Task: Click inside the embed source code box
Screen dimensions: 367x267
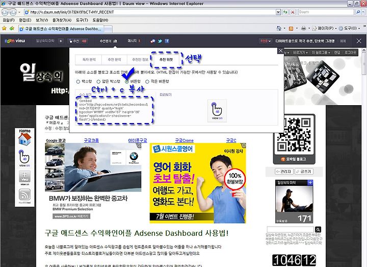Action: (114, 110)
